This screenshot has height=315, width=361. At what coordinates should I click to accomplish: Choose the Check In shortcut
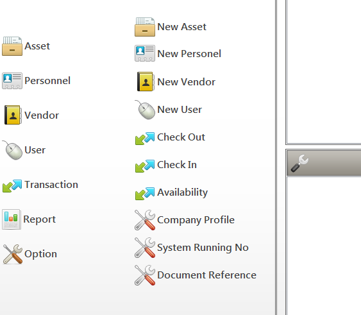pyautogui.click(x=177, y=165)
